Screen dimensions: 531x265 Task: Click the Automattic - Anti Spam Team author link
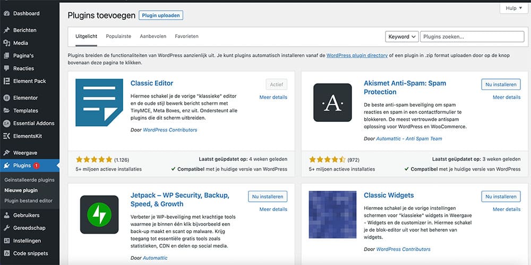pos(409,138)
